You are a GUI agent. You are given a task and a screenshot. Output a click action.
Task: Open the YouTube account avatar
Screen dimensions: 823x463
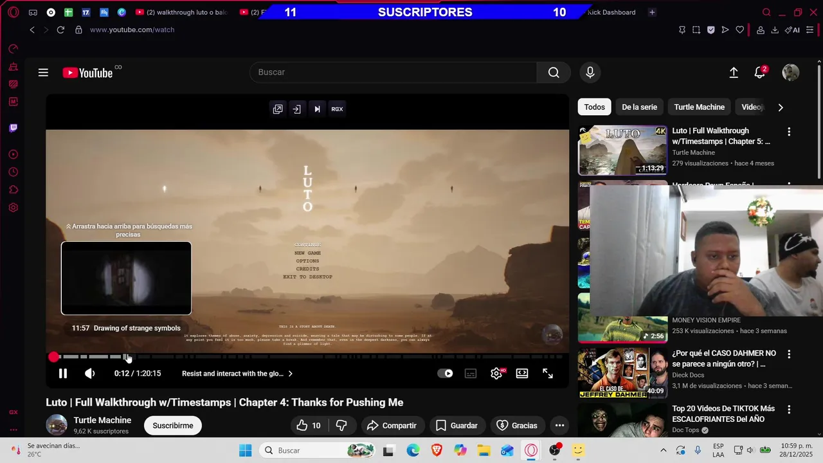point(790,73)
